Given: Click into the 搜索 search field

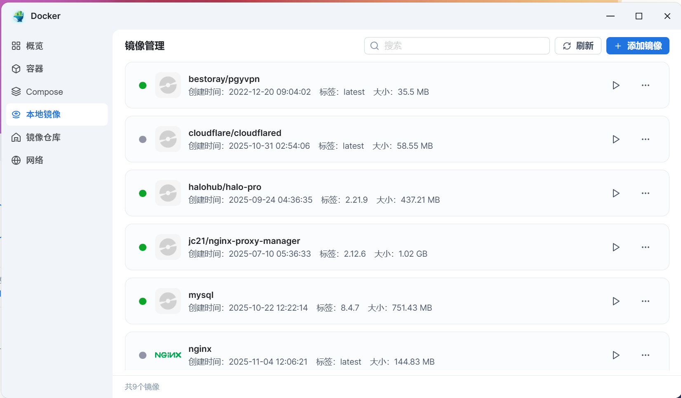Looking at the screenshot, I should tap(462, 46).
